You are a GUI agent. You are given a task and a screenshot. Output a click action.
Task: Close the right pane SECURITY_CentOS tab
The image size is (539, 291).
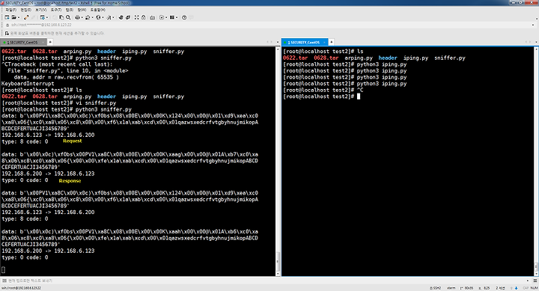(x=324, y=42)
